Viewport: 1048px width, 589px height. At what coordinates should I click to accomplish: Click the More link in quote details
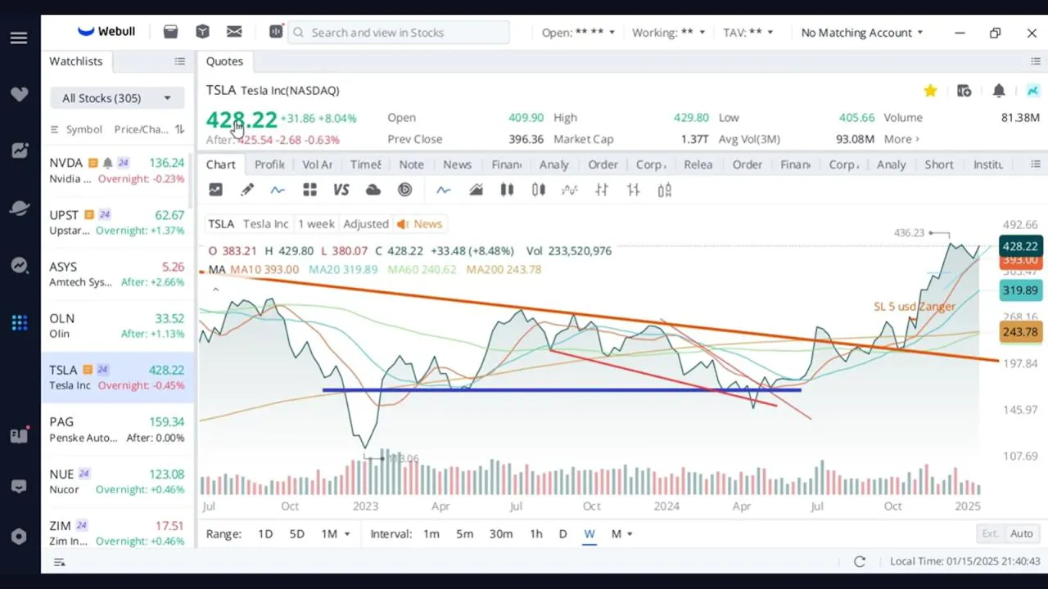tap(901, 139)
